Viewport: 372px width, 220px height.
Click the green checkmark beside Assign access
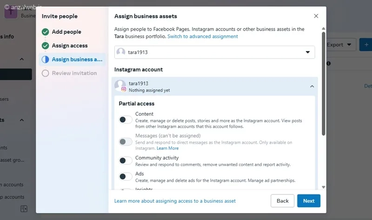pos(45,46)
